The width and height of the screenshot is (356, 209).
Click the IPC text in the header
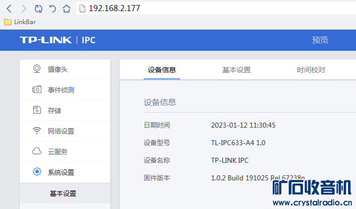point(89,40)
